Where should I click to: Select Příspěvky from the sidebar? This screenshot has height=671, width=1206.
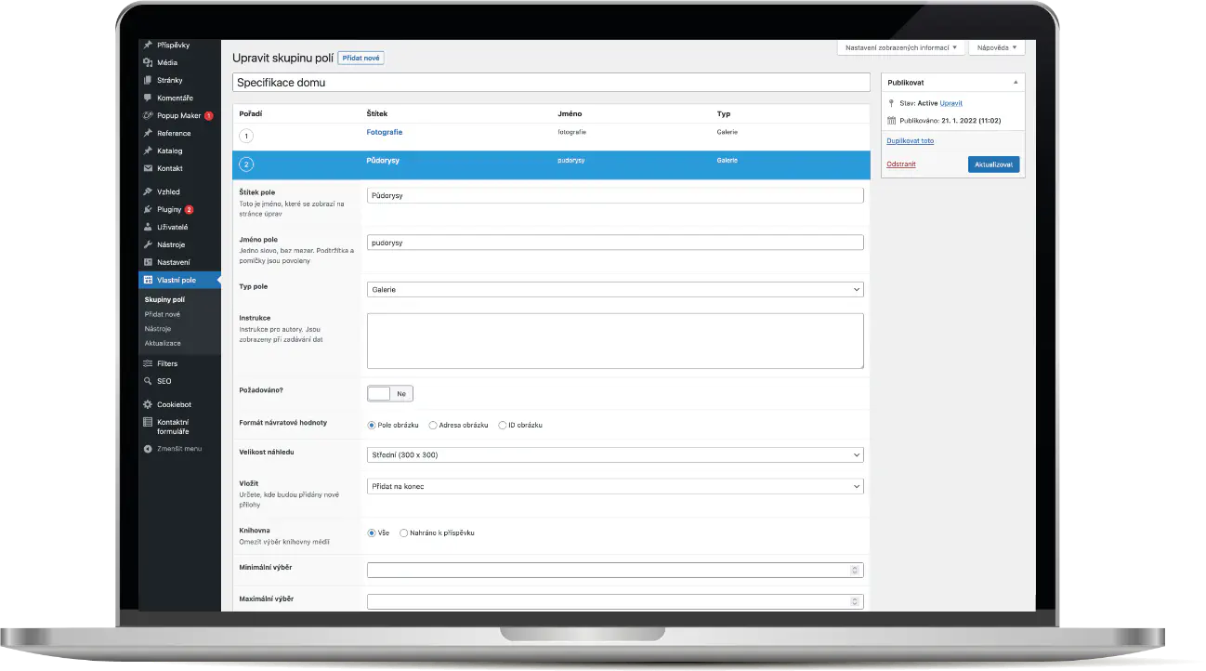click(x=173, y=44)
